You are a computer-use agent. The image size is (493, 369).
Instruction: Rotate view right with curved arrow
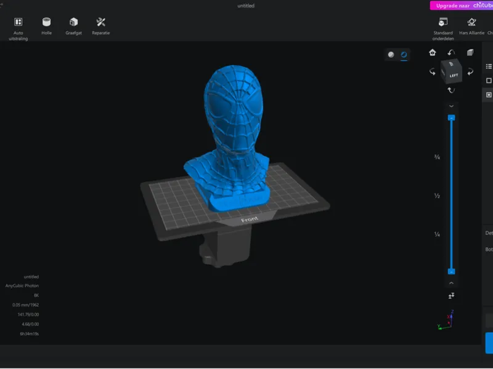point(470,72)
